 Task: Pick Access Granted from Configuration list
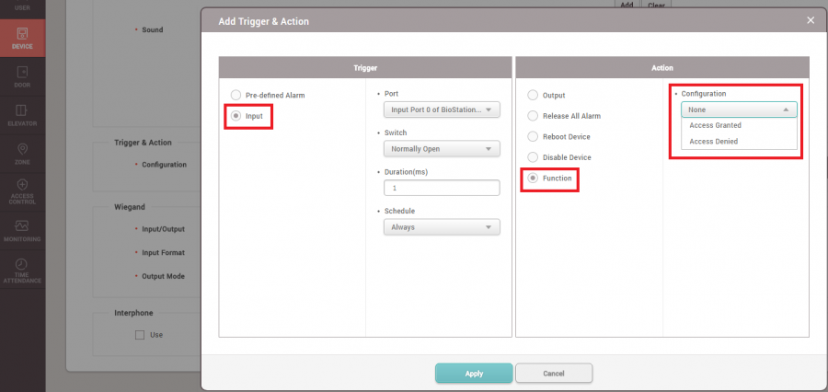(716, 125)
